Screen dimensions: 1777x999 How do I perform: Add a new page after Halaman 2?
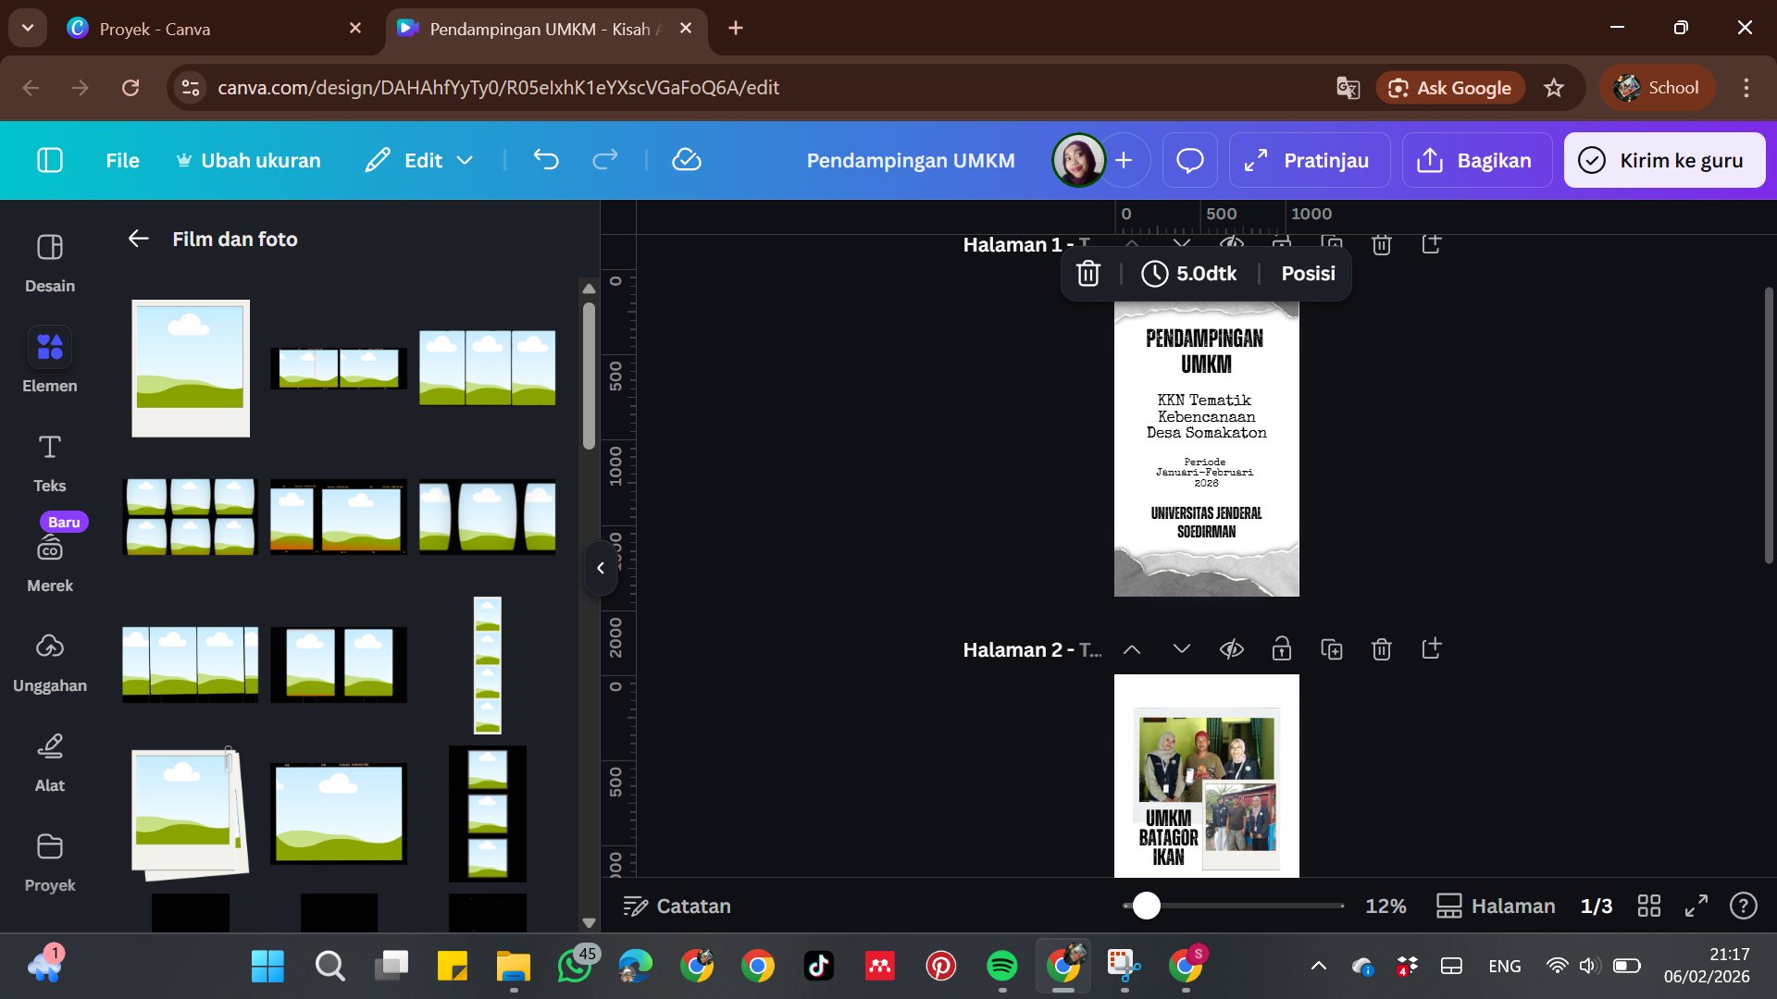pos(1431,648)
